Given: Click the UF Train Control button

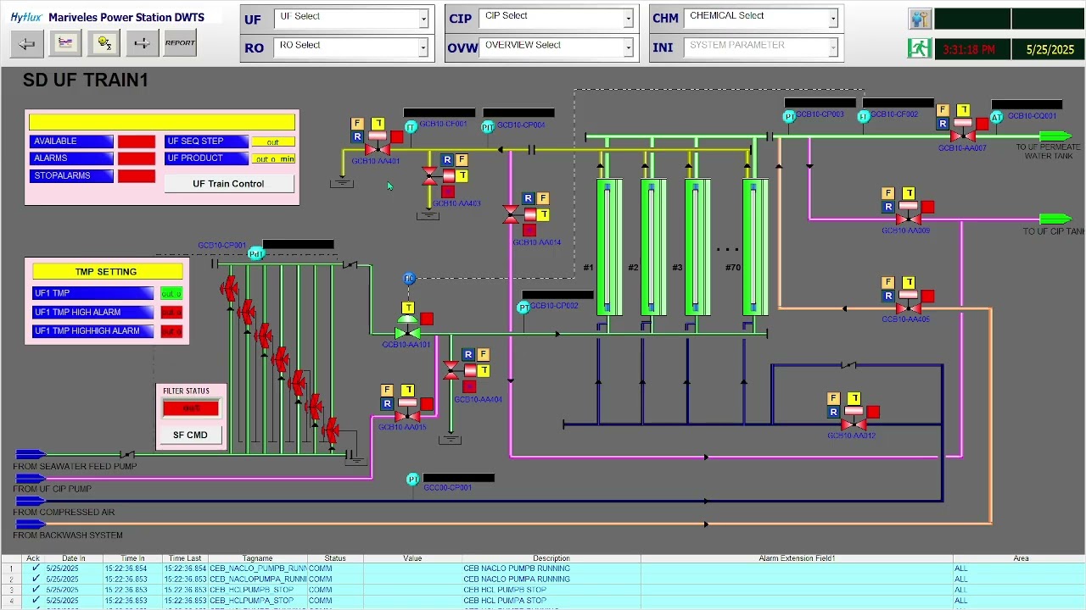Looking at the screenshot, I should pos(228,184).
